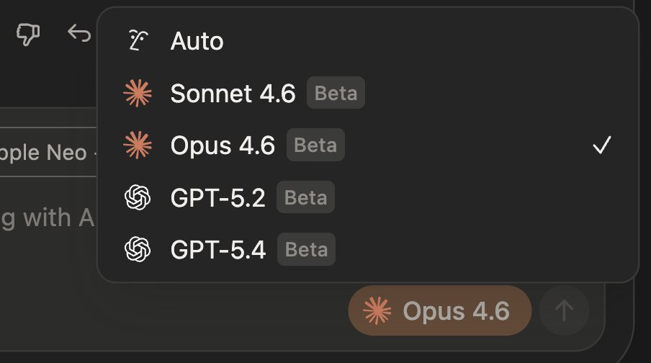Collapse the Opus 4.6 model selector pill
Screen dimensions: 651x363
[439, 311]
